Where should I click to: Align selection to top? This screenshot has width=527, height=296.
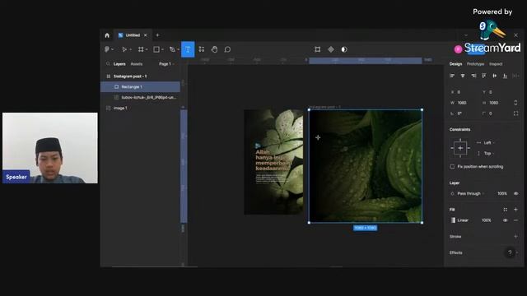pyautogui.click(x=484, y=76)
